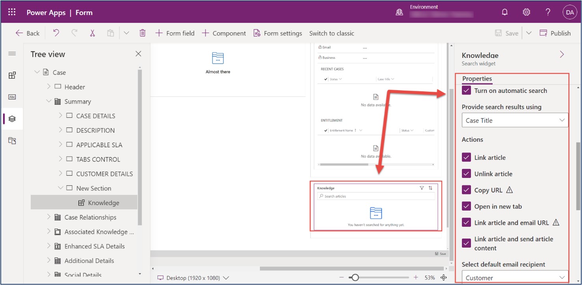Expand the CASE DETAILS section node
Image resolution: width=582 pixels, height=285 pixels.
[x=60, y=116]
